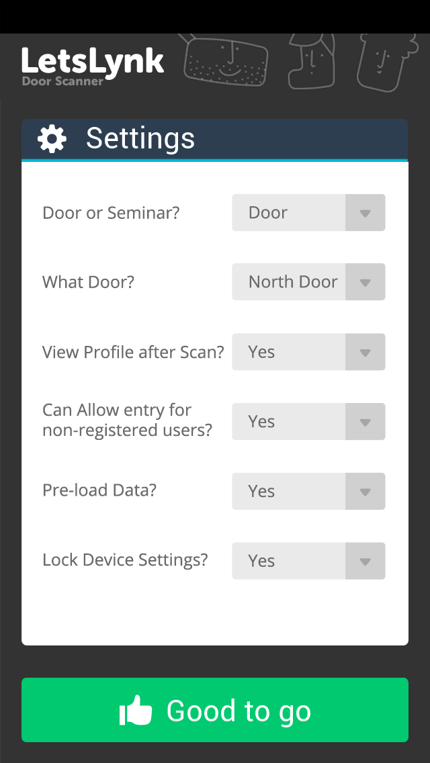Open the Pre-load Data dropdown arrow

365,492
